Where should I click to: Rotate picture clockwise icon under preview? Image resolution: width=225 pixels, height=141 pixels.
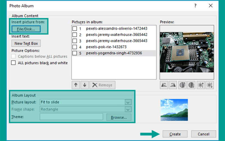pyautogui.click(x=173, y=85)
